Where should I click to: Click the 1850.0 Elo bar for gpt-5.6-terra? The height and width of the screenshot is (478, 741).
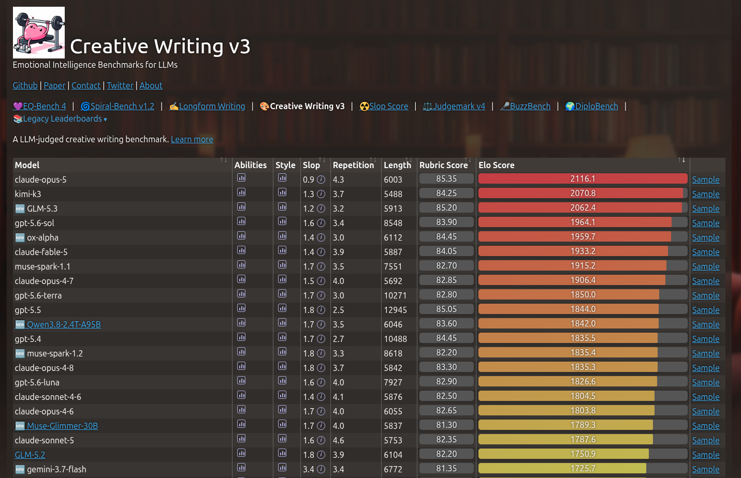tap(583, 294)
